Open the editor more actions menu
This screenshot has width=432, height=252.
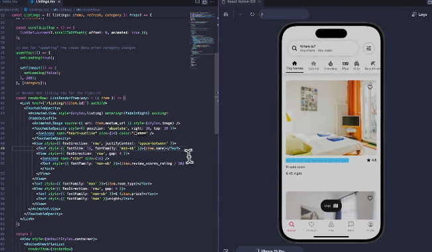(x=212, y=1)
